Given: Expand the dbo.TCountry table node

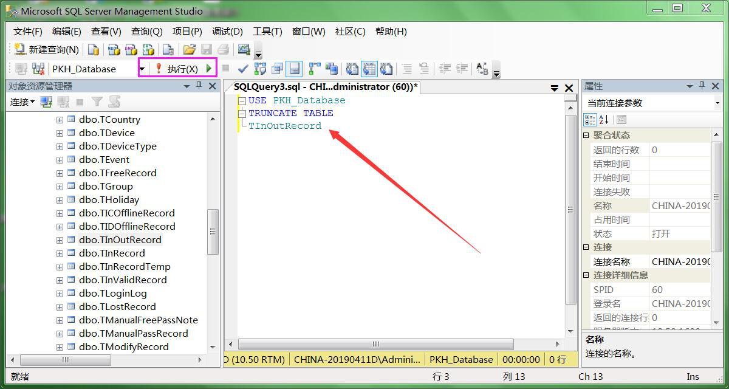Looking at the screenshot, I should 60,120.
